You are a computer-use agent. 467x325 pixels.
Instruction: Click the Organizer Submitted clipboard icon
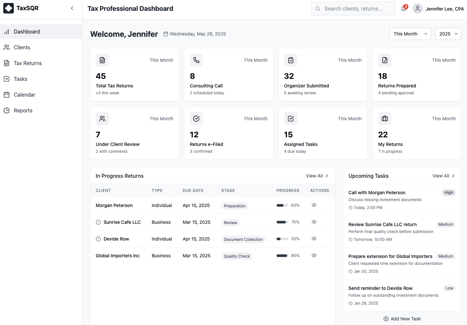tap(290, 60)
